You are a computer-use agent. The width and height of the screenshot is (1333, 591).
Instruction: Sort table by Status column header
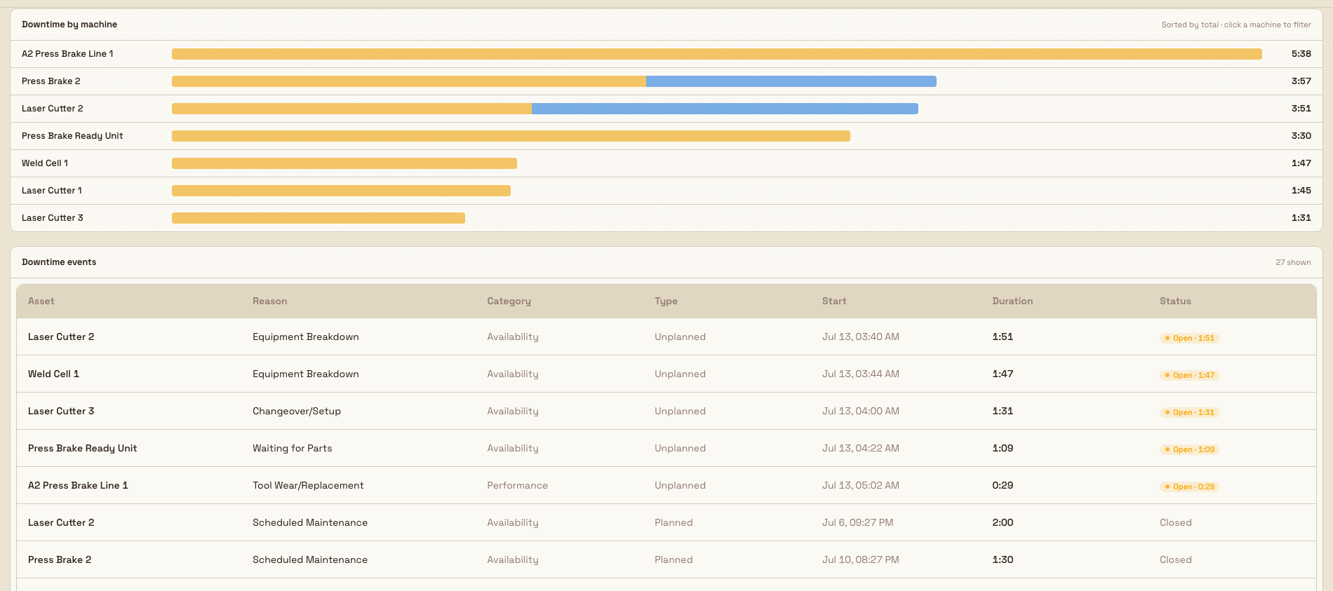click(1175, 301)
